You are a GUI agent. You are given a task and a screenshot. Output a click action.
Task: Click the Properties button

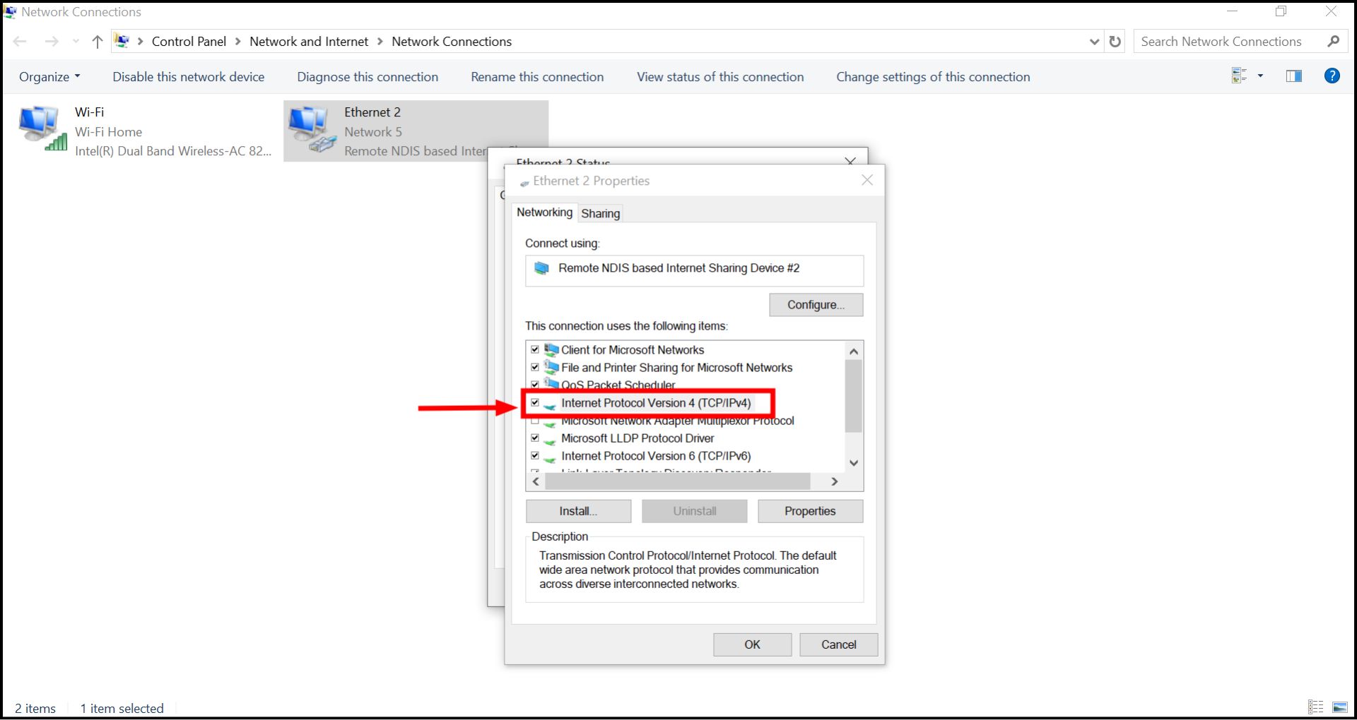[810, 511]
